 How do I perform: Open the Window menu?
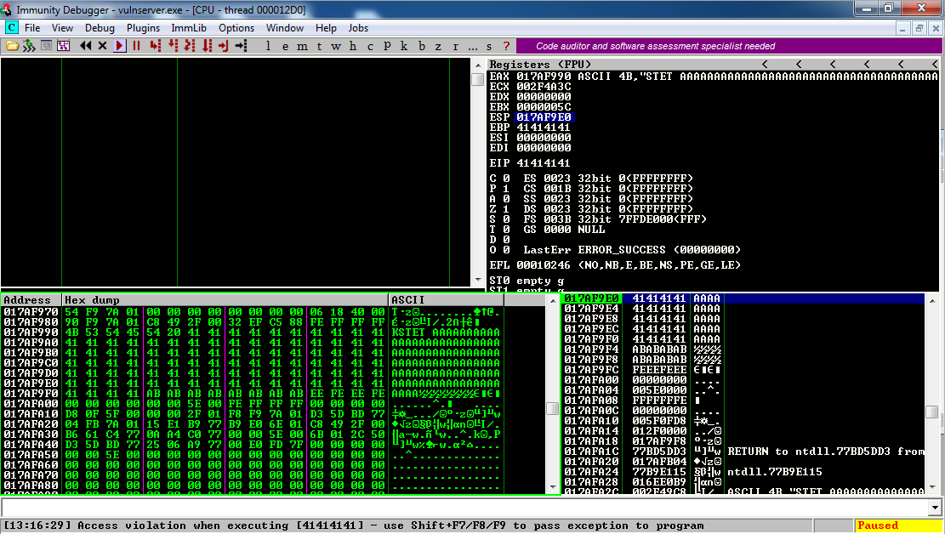click(x=284, y=28)
